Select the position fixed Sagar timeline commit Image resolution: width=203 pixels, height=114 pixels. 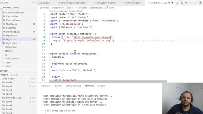click(12, 98)
